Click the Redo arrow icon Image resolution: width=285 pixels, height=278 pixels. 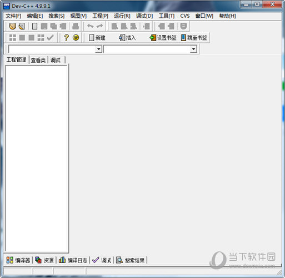click(99, 26)
